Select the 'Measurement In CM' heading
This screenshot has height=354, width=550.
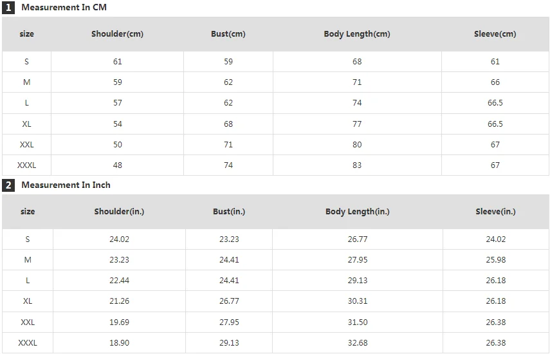tap(64, 8)
